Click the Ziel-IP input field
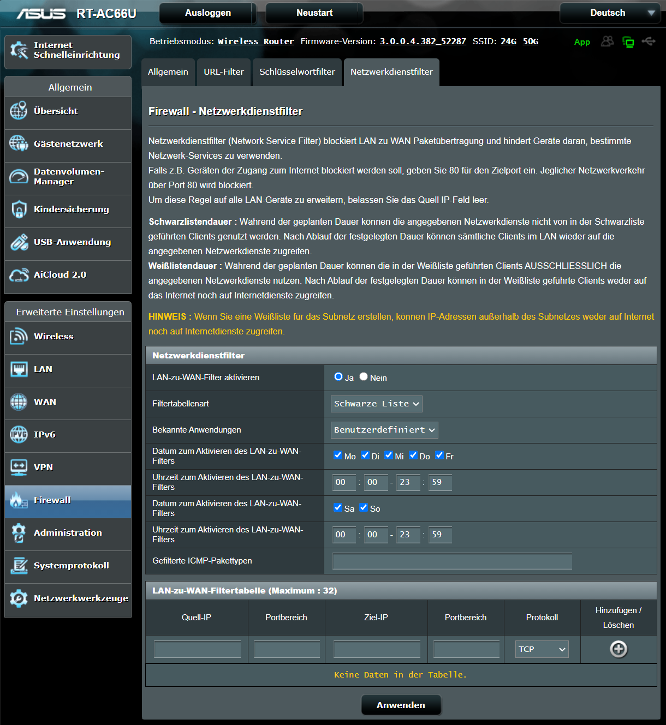666x725 pixels. [x=377, y=649]
